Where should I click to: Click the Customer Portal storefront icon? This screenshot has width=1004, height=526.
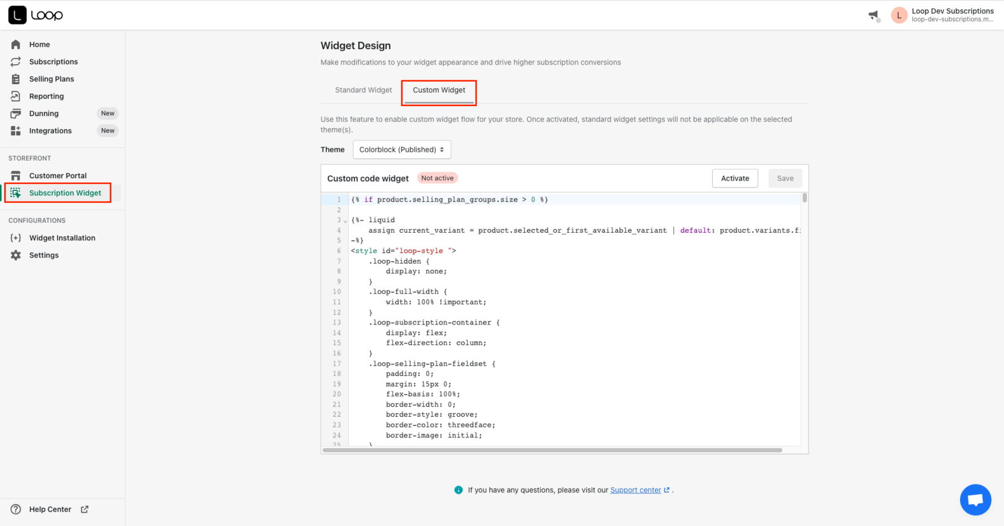point(16,176)
